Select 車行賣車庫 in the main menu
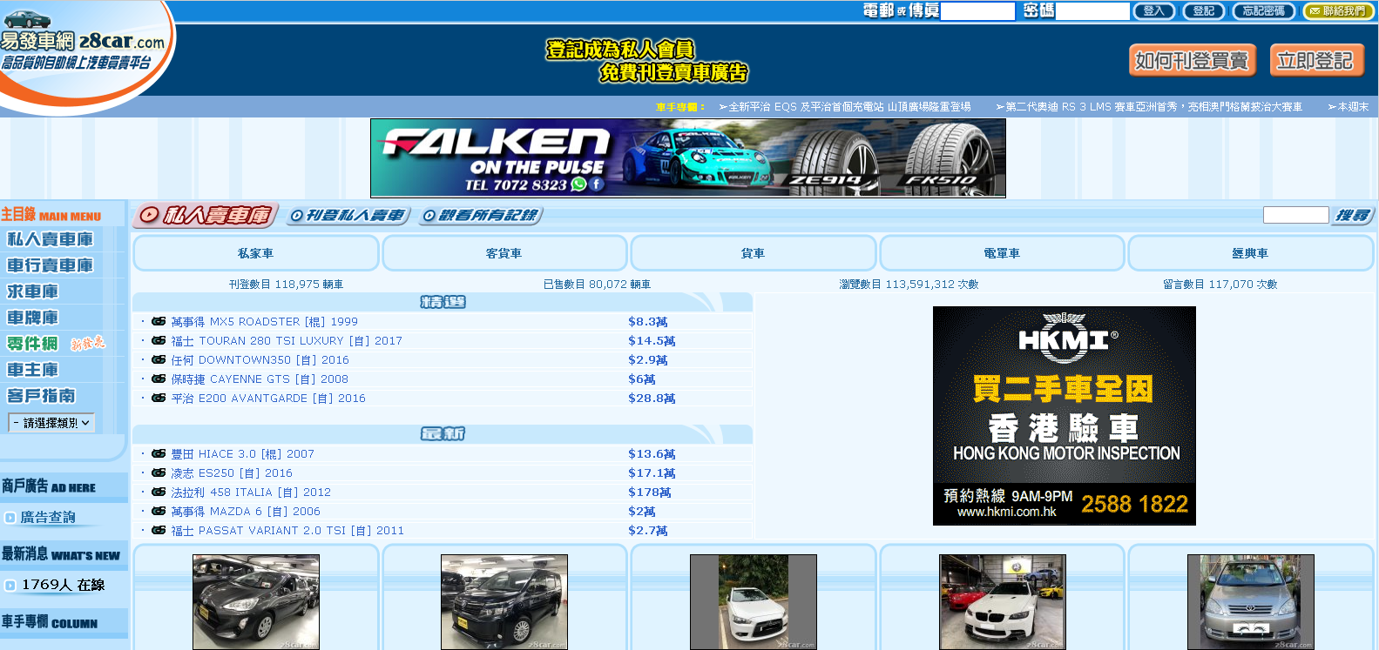The image size is (1379, 650). pyautogui.click(x=51, y=265)
